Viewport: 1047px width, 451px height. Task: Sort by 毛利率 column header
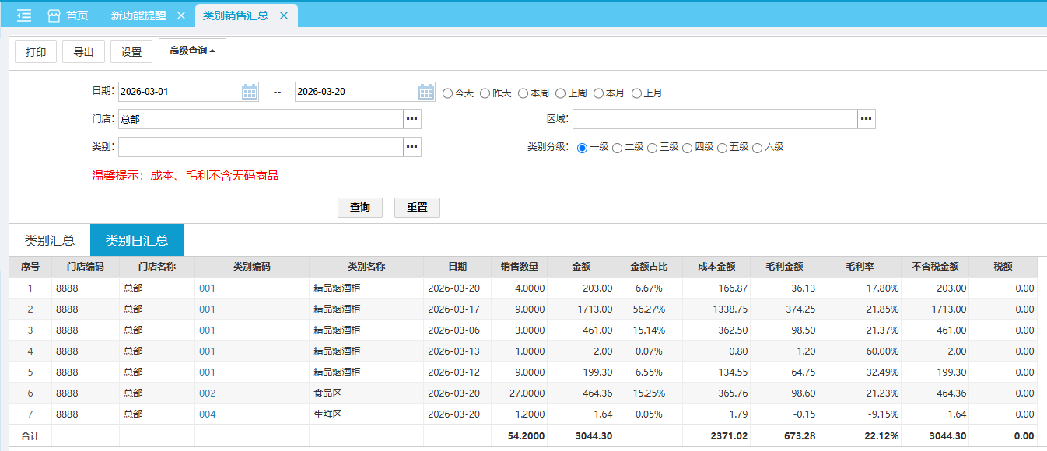859,267
